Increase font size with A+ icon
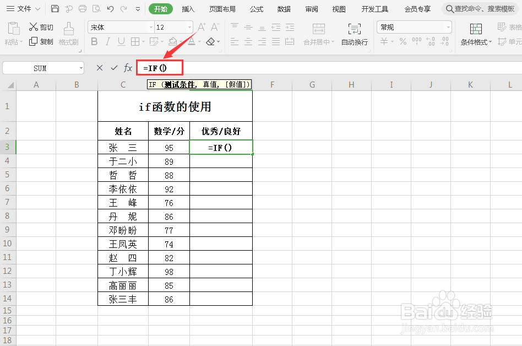 point(202,26)
